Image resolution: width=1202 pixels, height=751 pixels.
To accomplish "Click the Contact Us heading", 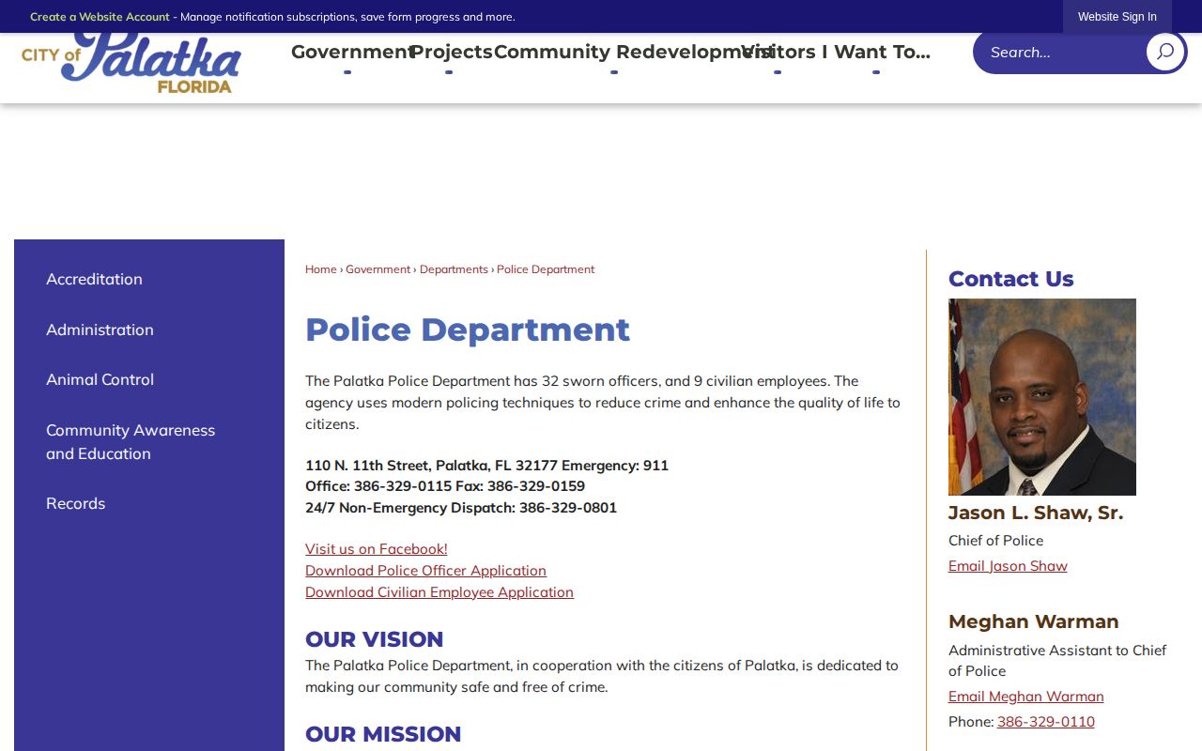I will click(x=1010, y=279).
